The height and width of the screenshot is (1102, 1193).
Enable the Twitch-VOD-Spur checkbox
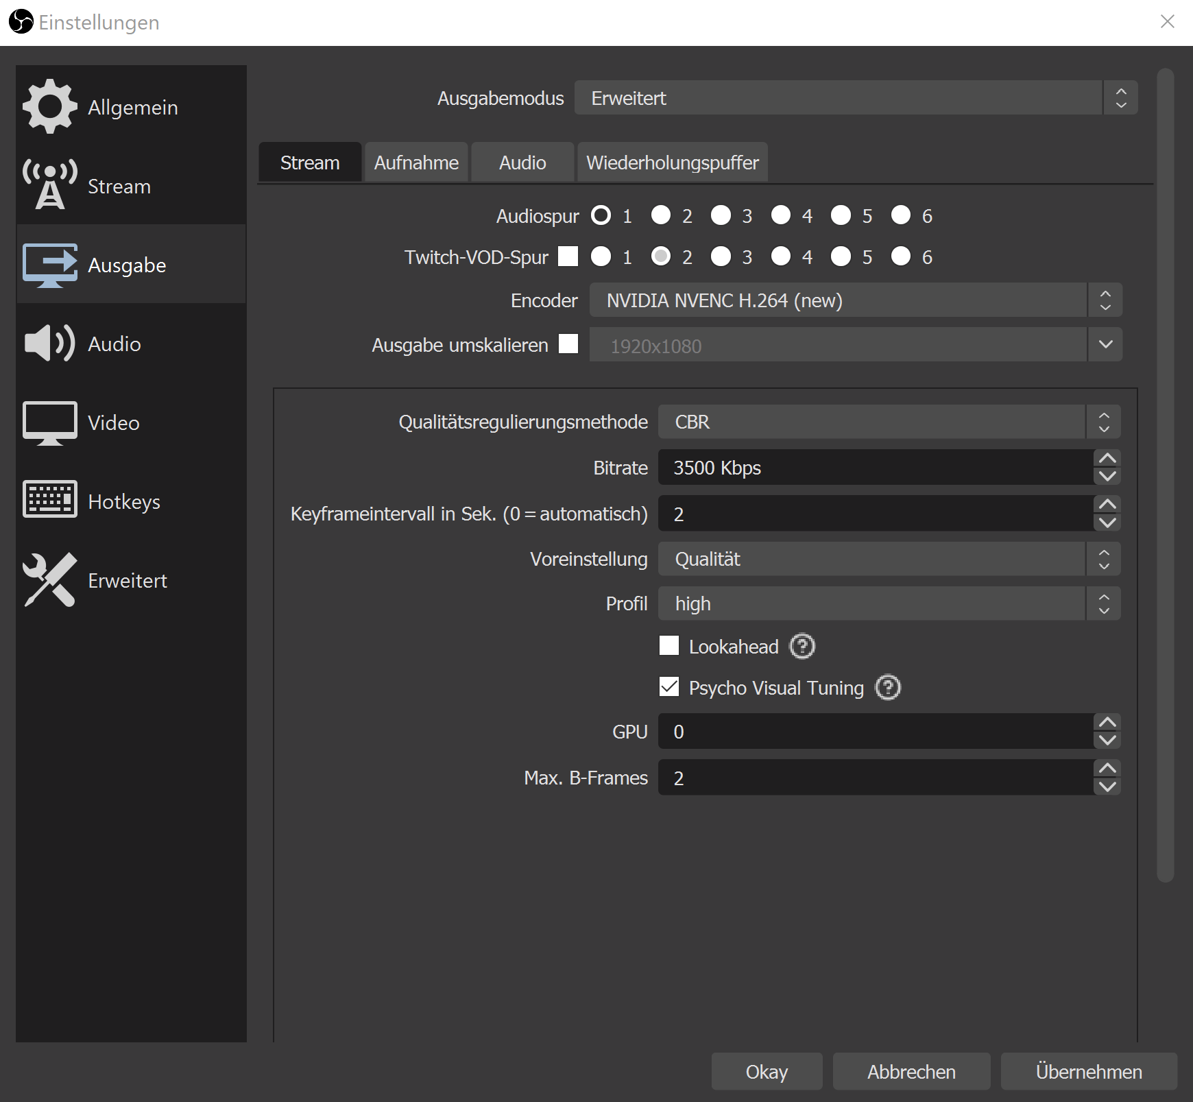pos(568,256)
